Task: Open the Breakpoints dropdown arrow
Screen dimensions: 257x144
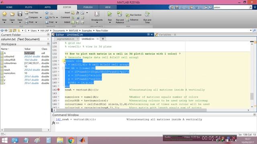Action: pos(97,22)
